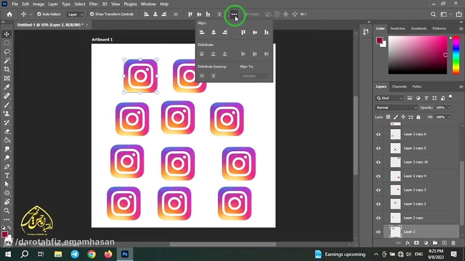Open the Opacity 100% dropdown arrow

[449, 107]
